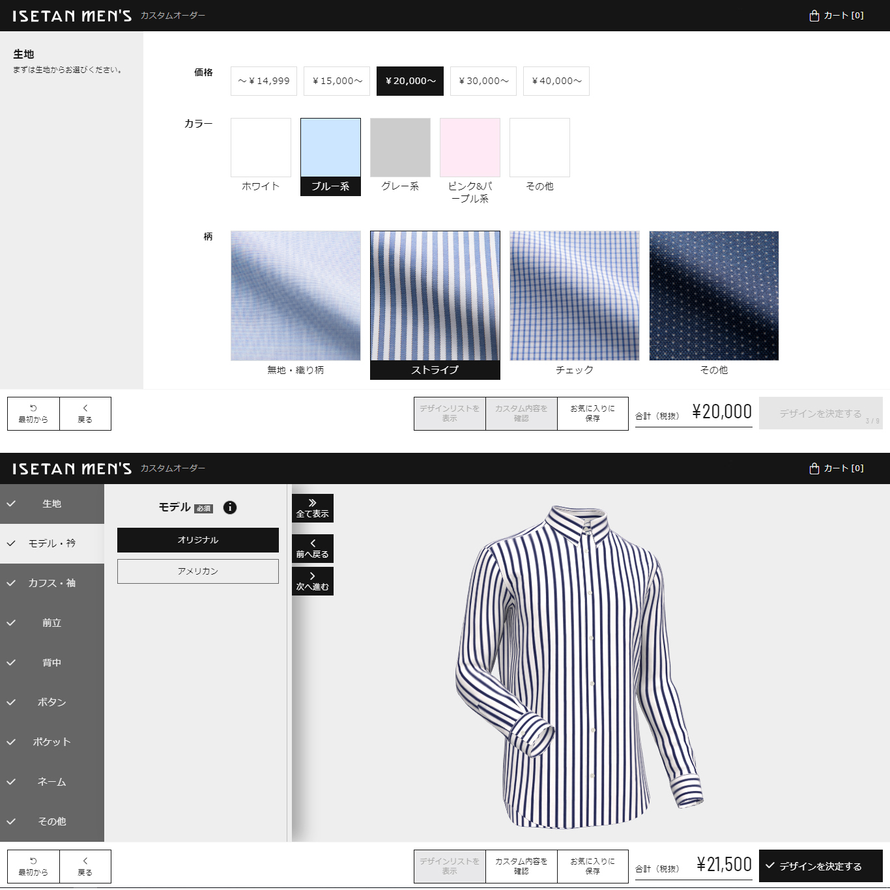The image size is (890, 890).
Task: Switch to the 背中 step
Action: [52, 663]
